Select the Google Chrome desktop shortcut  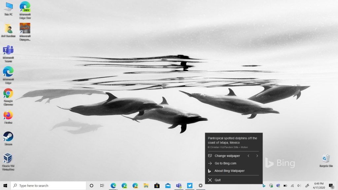click(x=8, y=97)
